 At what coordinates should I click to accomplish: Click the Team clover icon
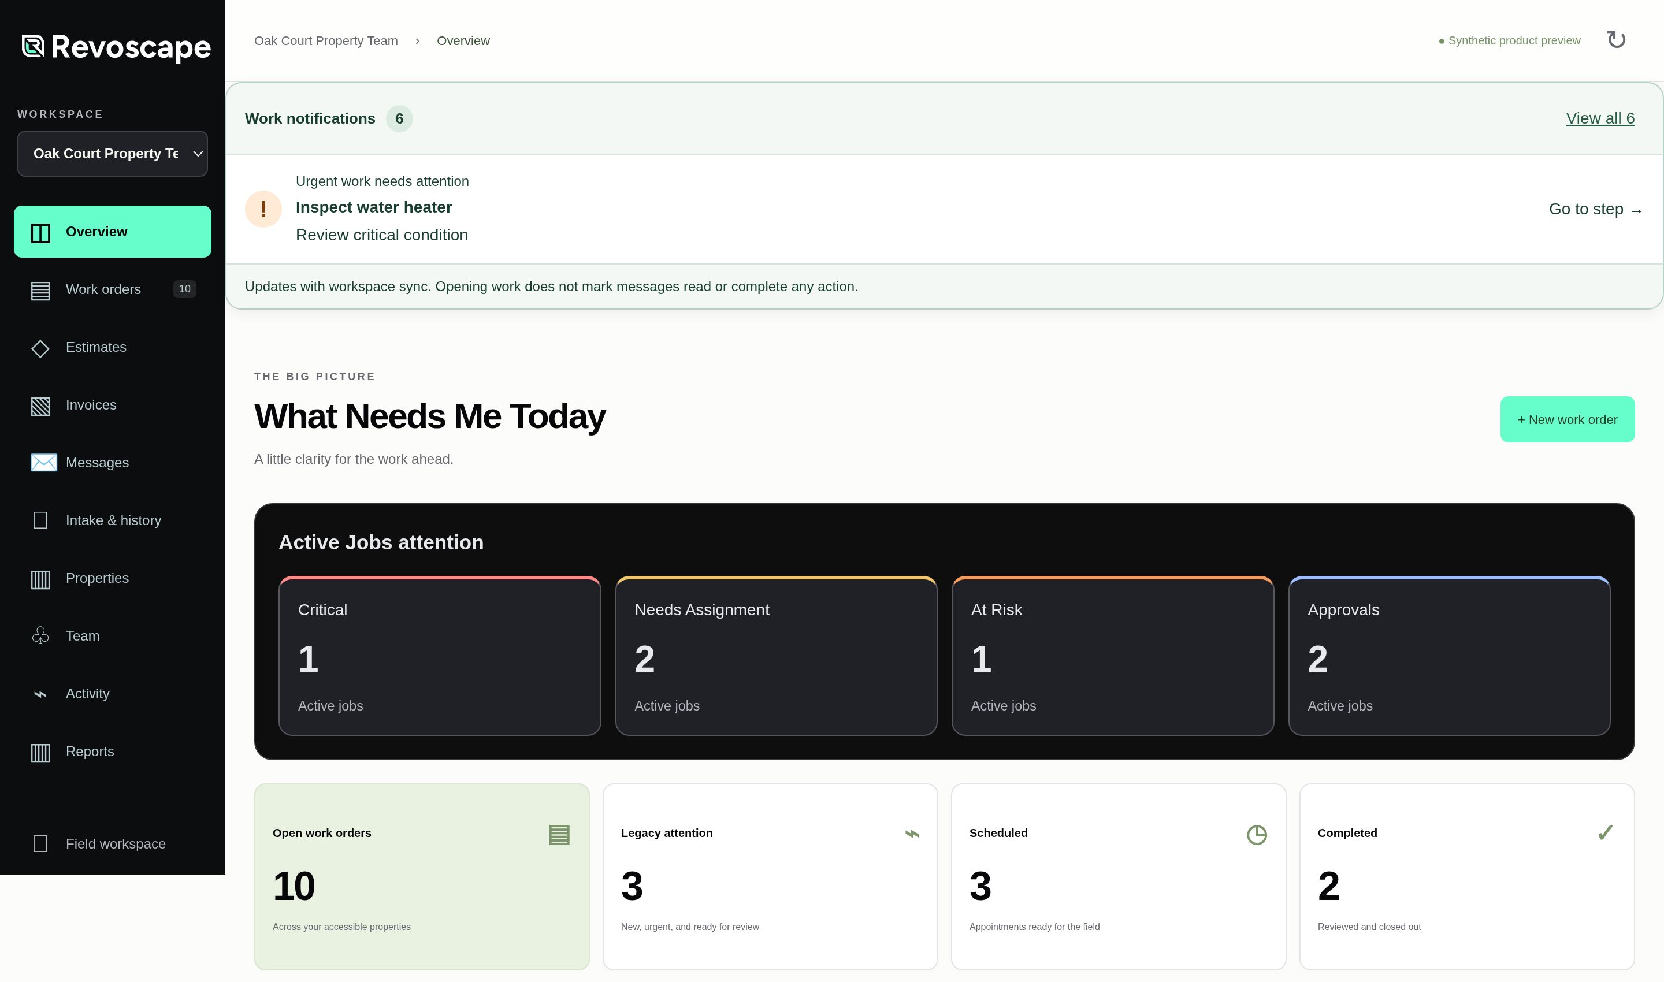[40, 636]
